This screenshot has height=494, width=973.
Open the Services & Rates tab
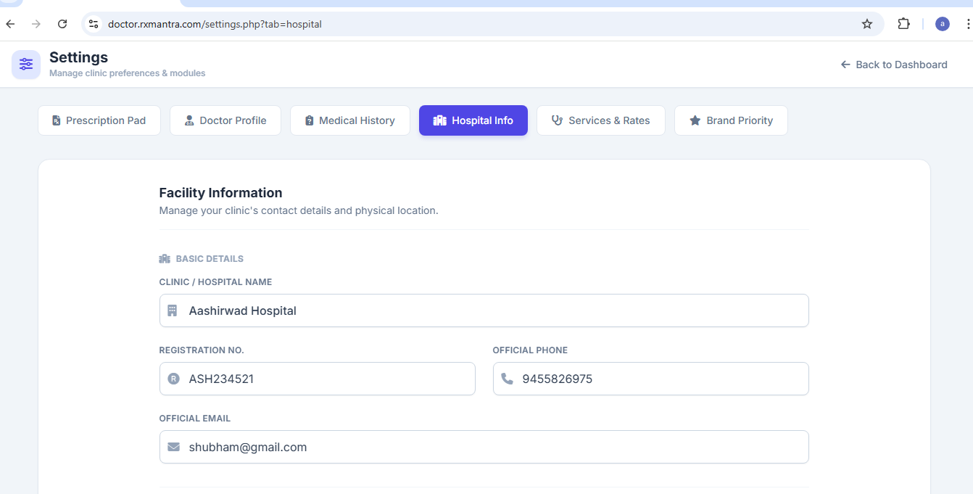click(x=601, y=120)
